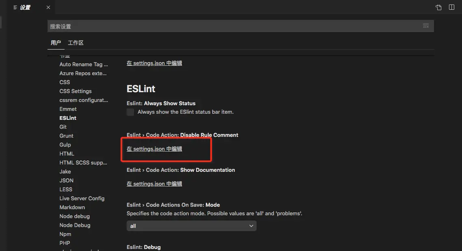This screenshot has width=462, height=251.
Task: Switch to the 工作区 settings tab
Action: [x=76, y=43]
